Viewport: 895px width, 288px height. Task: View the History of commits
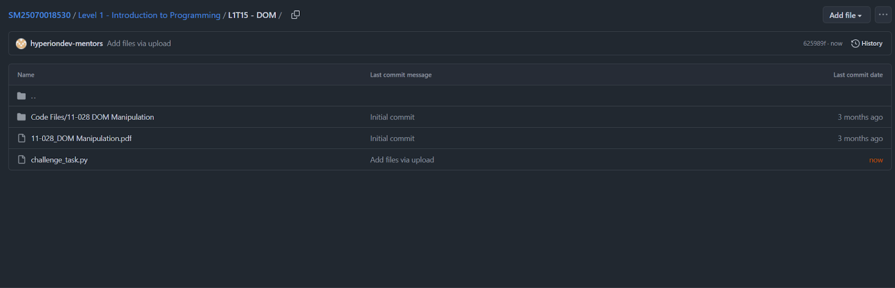click(x=872, y=44)
